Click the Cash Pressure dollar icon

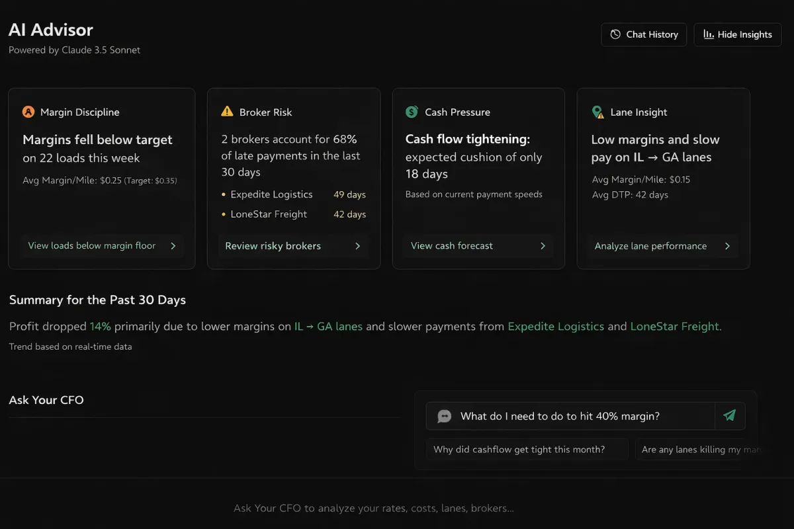[x=412, y=112]
